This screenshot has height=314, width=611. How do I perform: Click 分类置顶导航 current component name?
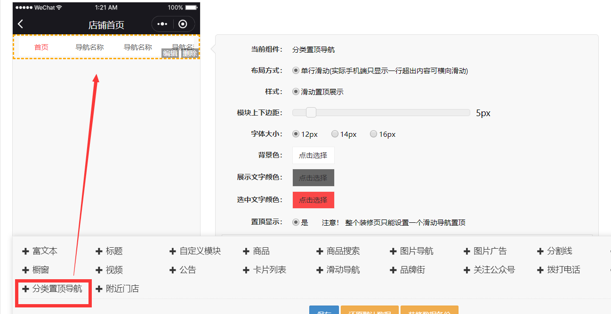[x=314, y=49]
